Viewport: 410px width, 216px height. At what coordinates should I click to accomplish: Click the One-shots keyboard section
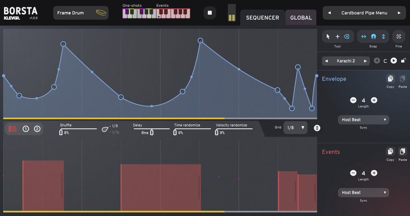[139, 13]
